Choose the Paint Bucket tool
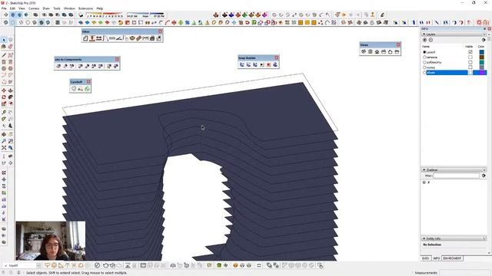 (4, 46)
